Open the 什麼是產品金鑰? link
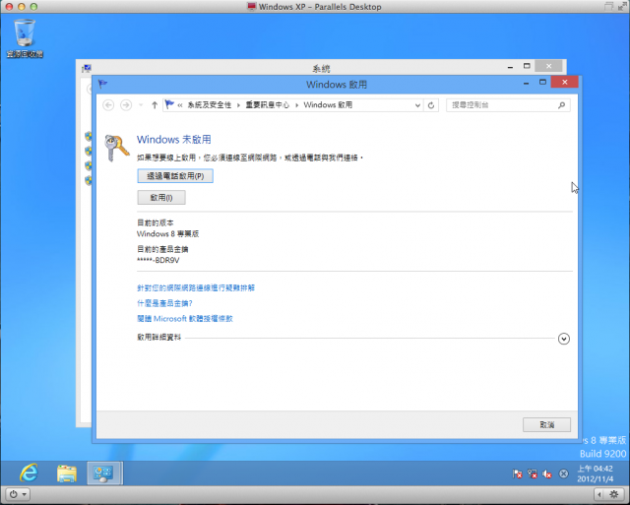630x505 pixels. coord(164,303)
